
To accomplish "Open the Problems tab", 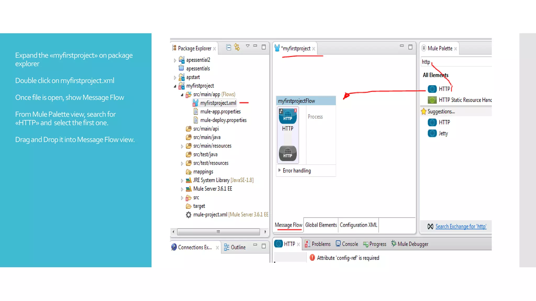I will (x=317, y=244).
